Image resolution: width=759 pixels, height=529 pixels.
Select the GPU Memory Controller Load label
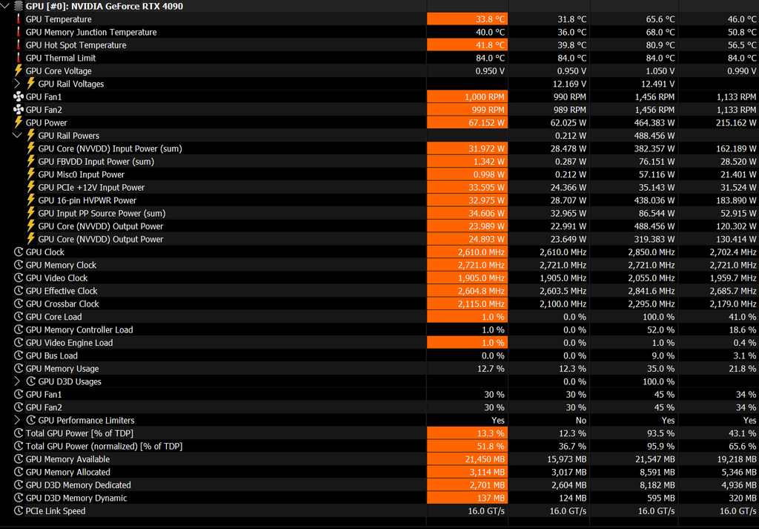[79, 330]
